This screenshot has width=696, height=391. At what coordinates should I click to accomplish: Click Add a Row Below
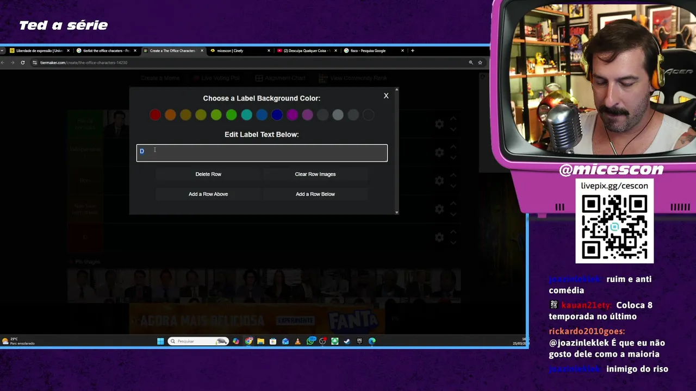[x=315, y=194]
